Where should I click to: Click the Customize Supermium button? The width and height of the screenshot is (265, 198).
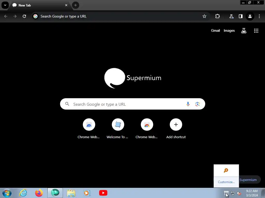coord(249,180)
